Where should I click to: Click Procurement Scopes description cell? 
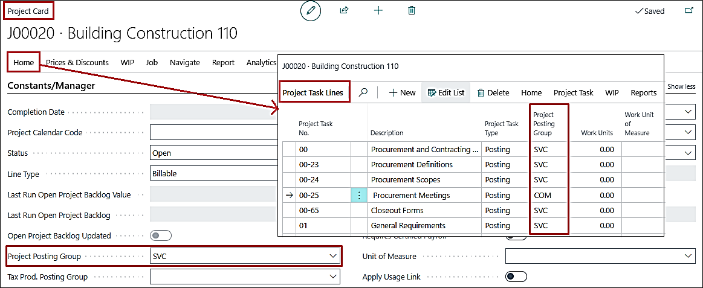click(424, 179)
